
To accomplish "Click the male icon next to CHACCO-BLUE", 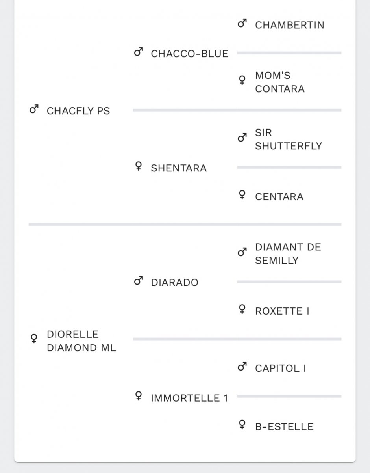I will 138,52.
